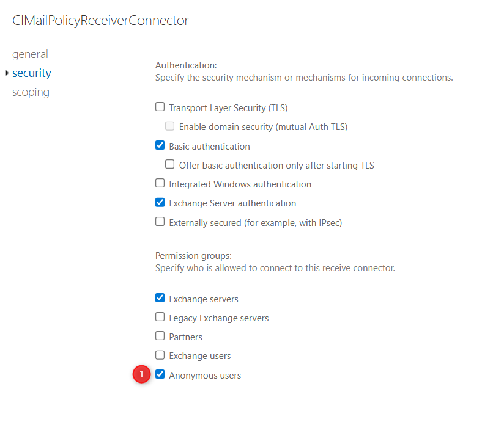Open the general settings page
The width and height of the screenshot is (504, 422).
30,54
